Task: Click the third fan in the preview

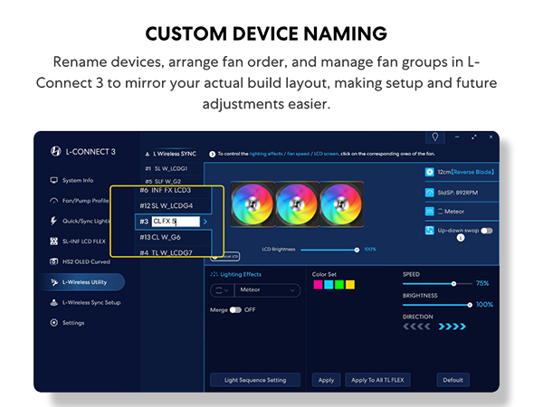Action: [x=341, y=204]
